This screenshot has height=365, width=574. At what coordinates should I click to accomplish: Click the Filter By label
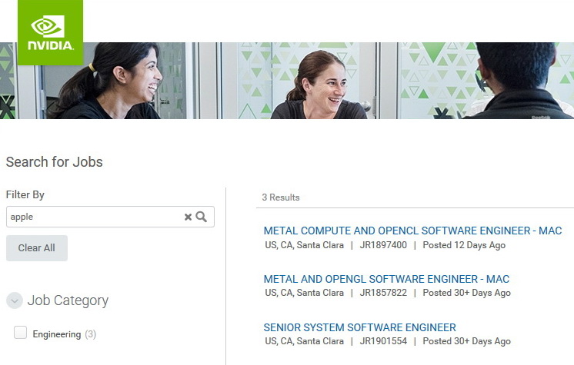pos(25,194)
